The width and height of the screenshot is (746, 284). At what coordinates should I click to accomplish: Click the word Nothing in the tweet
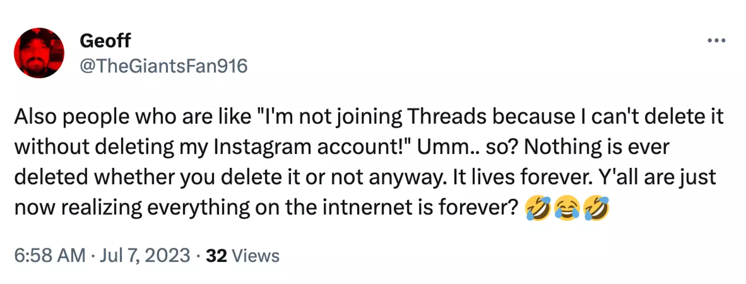(556, 148)
